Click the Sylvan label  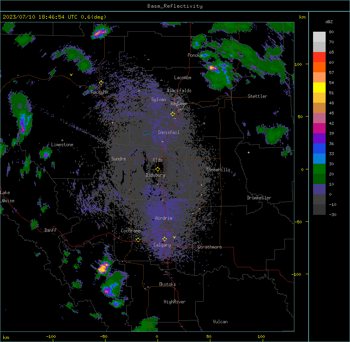[158, 100]
